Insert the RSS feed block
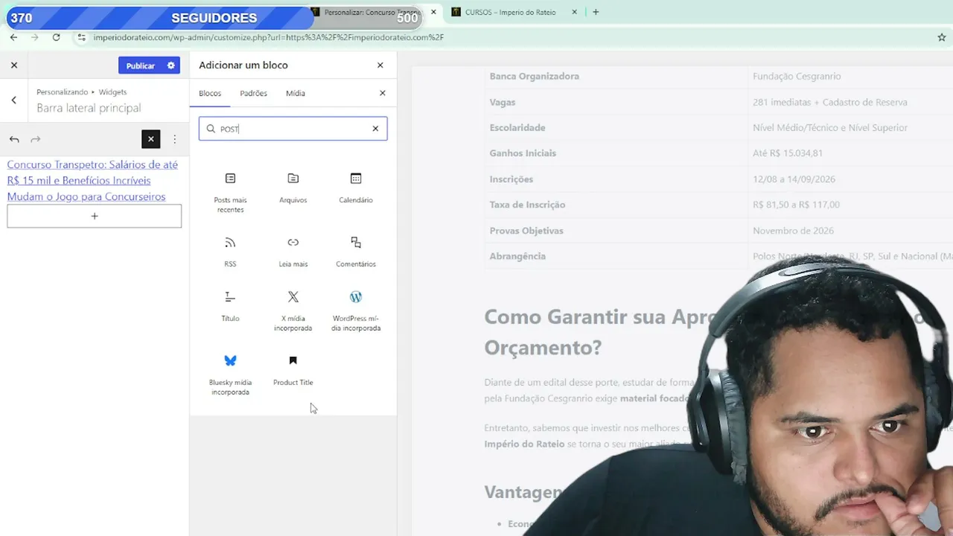 pos(230,252)
